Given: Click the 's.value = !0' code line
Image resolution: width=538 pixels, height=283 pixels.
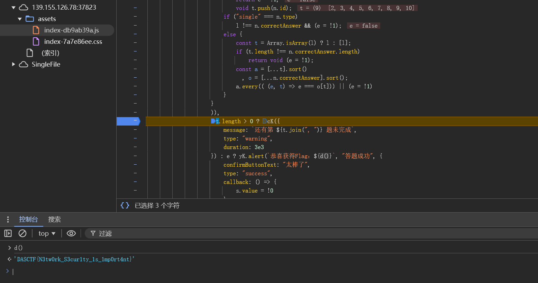Looking at the screenshot, I should click(255, 191).
